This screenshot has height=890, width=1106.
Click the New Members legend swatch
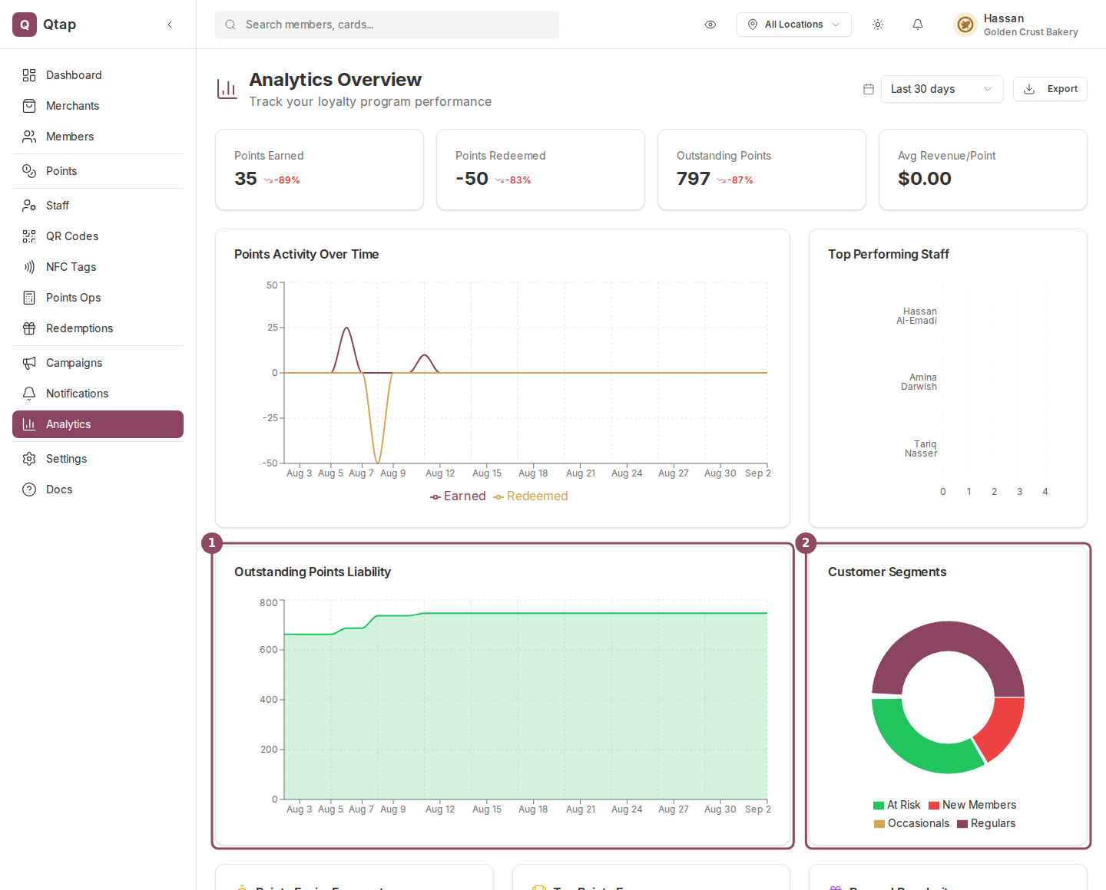[934, 806]
